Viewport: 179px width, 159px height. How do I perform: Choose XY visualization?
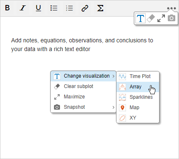tap(138, 118)
